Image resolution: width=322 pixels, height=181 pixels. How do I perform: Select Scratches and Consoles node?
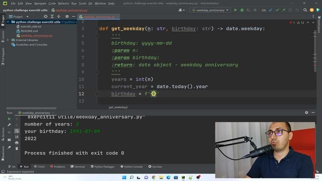coord(30,45)
